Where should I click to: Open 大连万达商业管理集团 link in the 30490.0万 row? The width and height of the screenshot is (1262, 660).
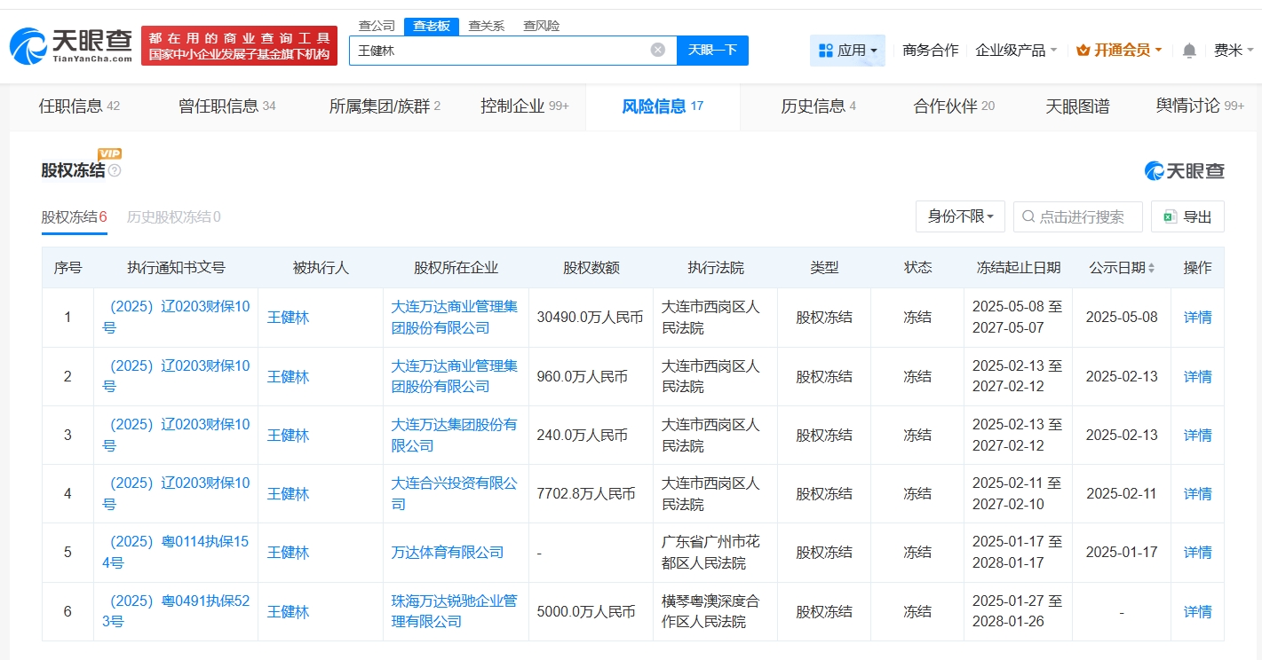pos(454,318)
